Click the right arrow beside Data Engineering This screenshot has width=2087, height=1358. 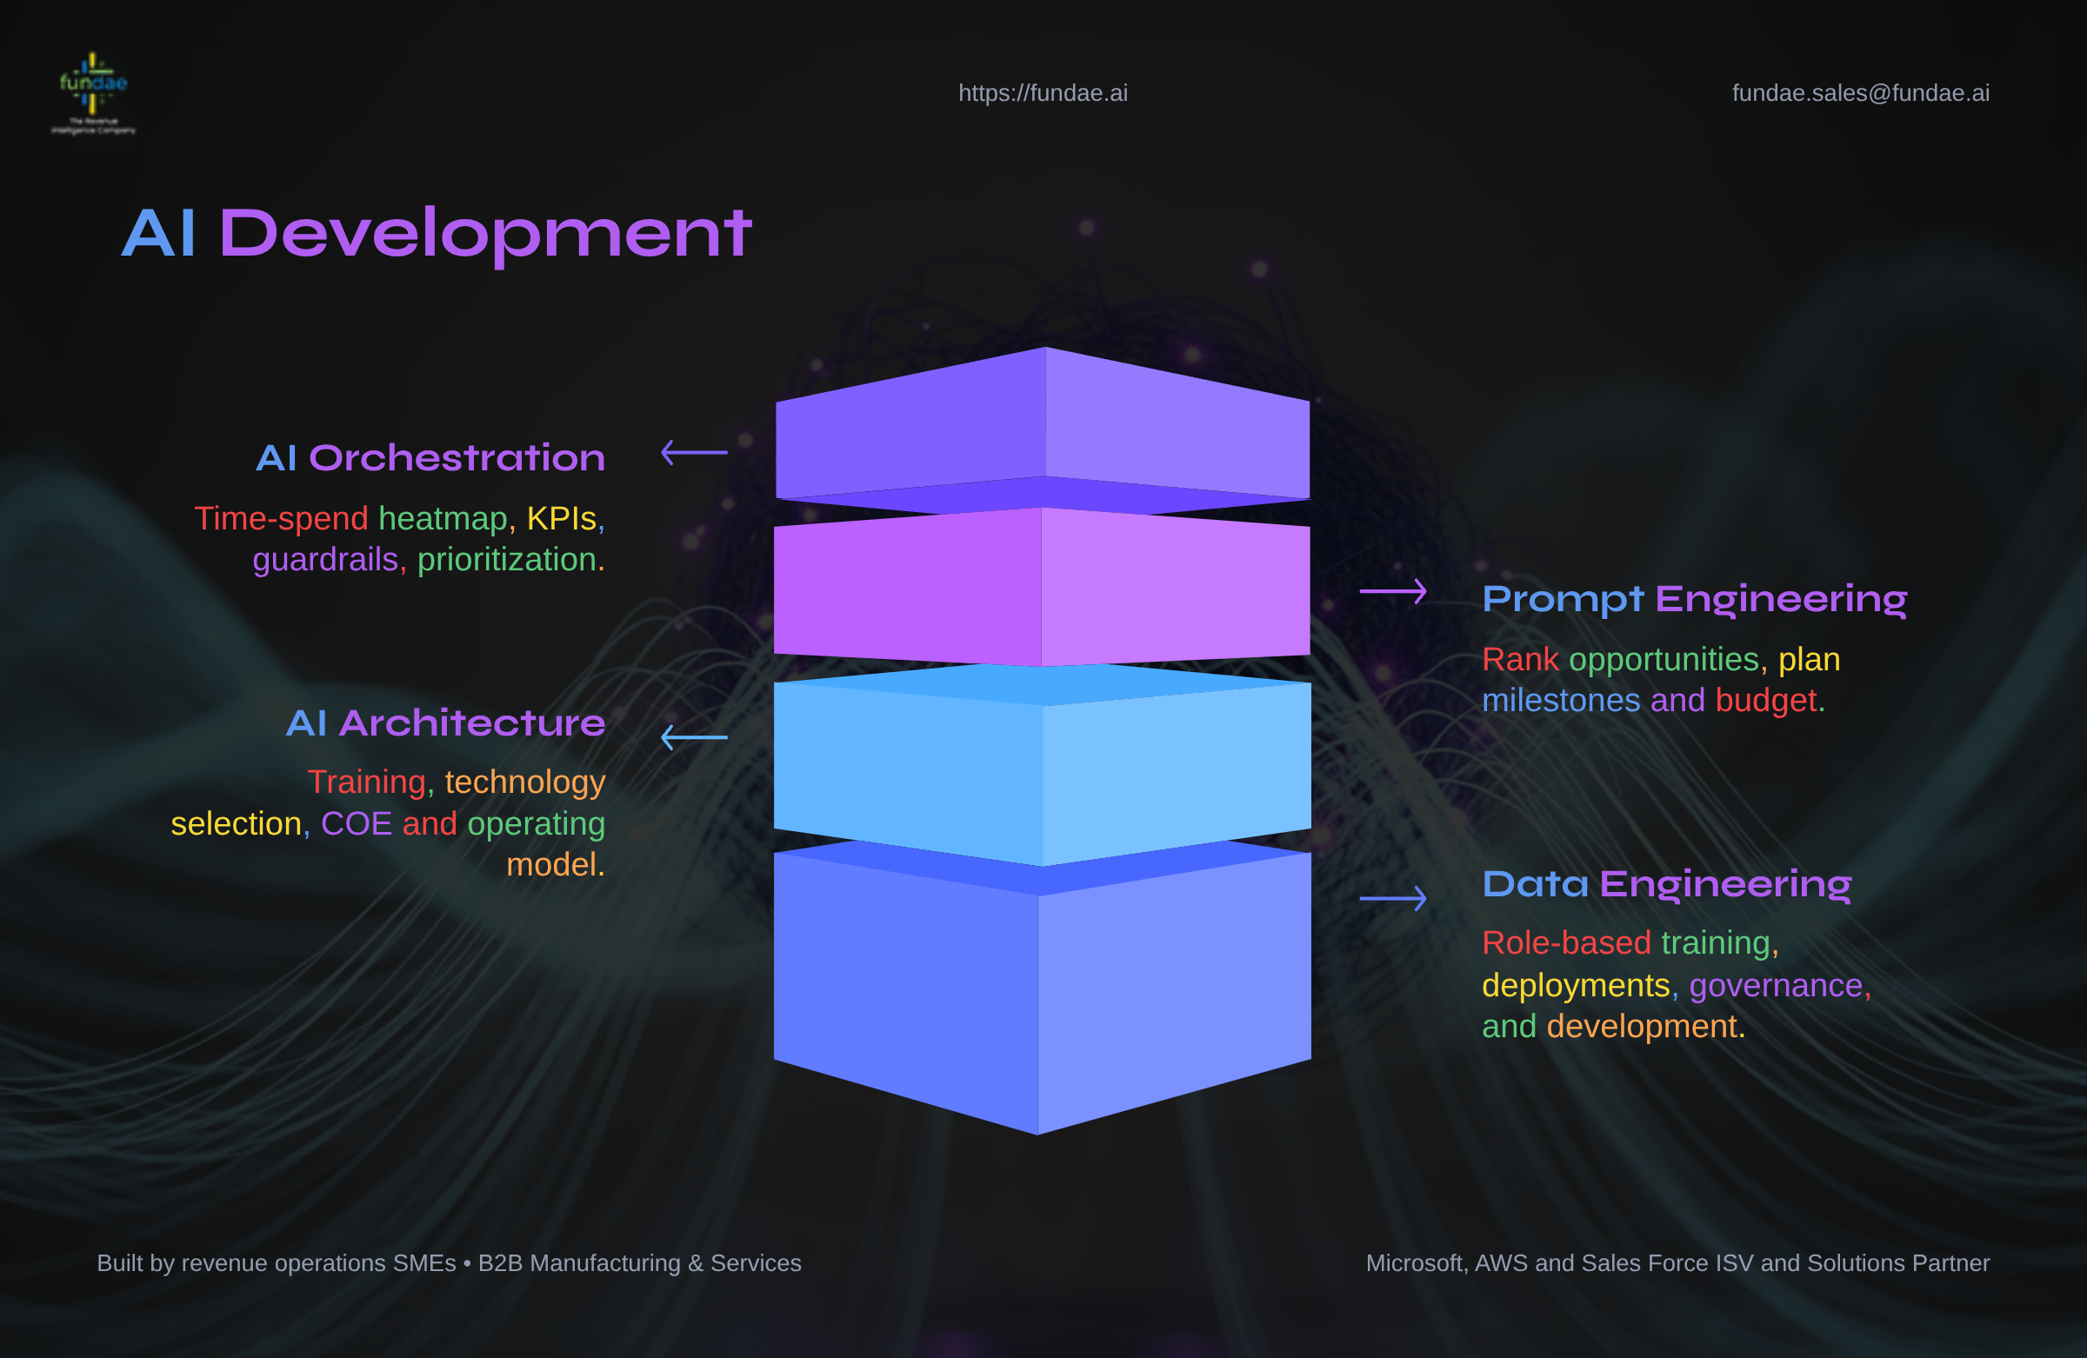point(1392,899)
